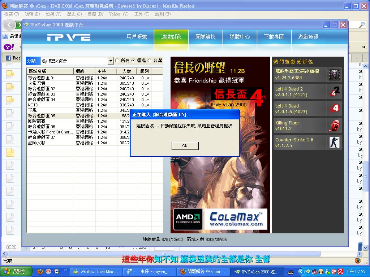Select the 綜合遊戲區 06 room row
The width and height of the screenshot is (370, 277).
click(78, 127)
